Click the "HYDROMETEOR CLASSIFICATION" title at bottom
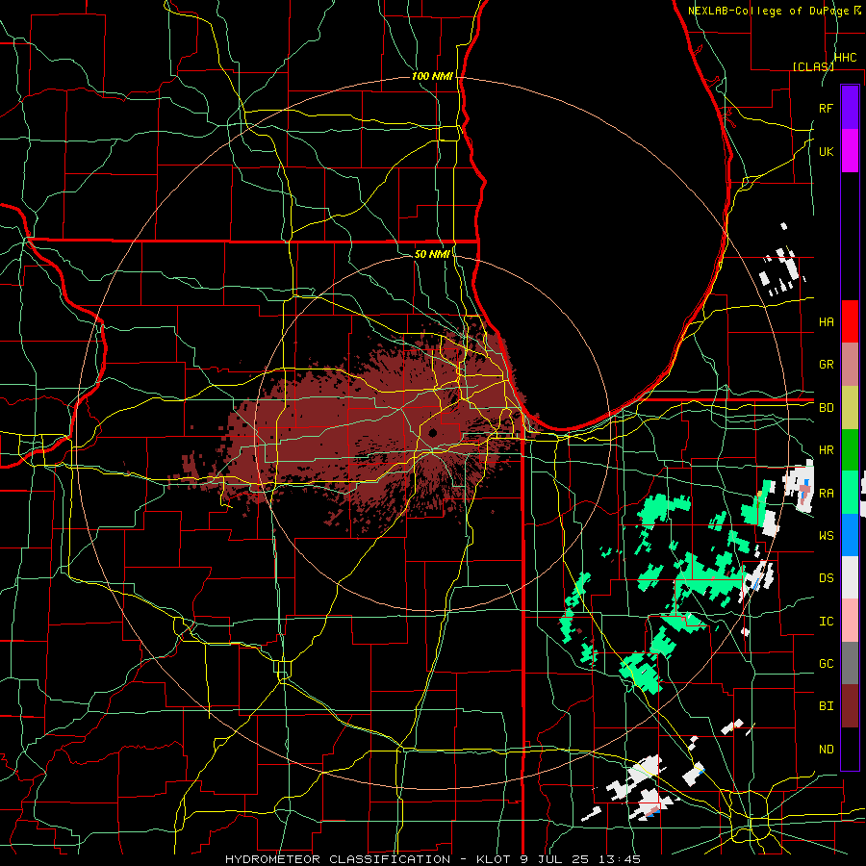Screen dimensions: 866x866 tap(338, 859)
